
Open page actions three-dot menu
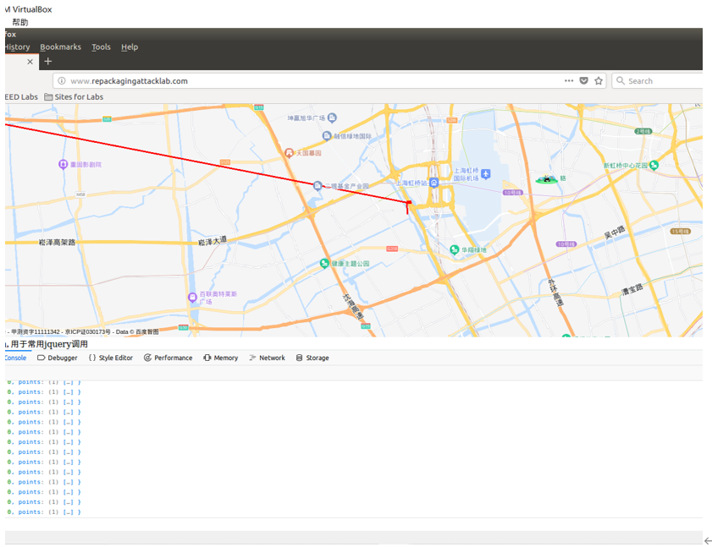pyautogui.click(x=569, y=80)
